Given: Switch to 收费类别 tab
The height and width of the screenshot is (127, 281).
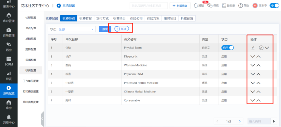Looking at the screenshot, I should pos(69,18).
